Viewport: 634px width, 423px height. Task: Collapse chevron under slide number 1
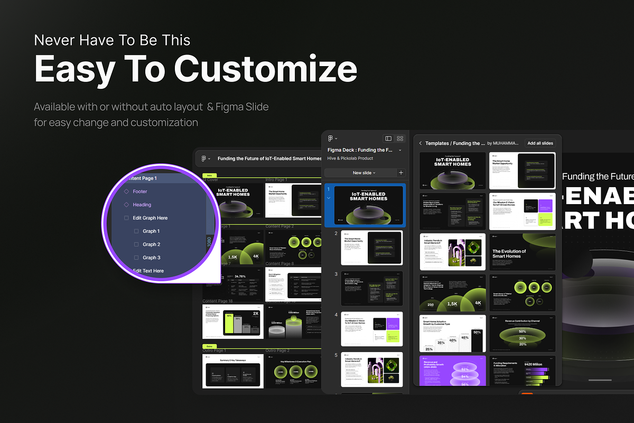coord(328,198)
